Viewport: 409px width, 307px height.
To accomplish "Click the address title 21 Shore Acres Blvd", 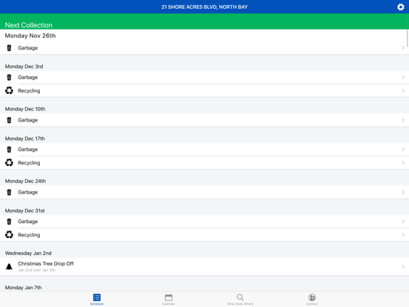I will point(204,7).
